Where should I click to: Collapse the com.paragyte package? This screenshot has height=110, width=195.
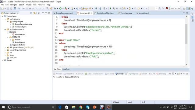tap(8, 22)
